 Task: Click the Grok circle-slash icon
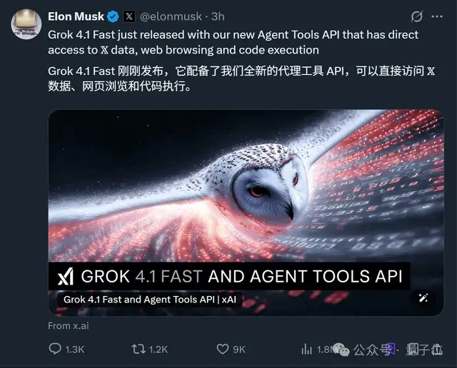pyautogui.click(x=417, y=16)
